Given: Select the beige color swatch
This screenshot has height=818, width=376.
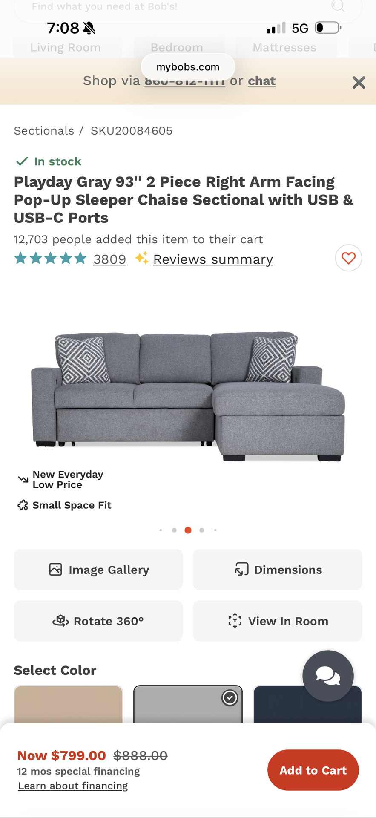Looking at the screenshot, I should [x=68, y=704].
